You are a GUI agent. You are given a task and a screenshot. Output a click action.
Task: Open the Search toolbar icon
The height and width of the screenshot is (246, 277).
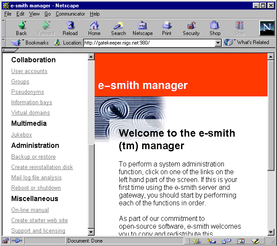[x=118, y=25]
